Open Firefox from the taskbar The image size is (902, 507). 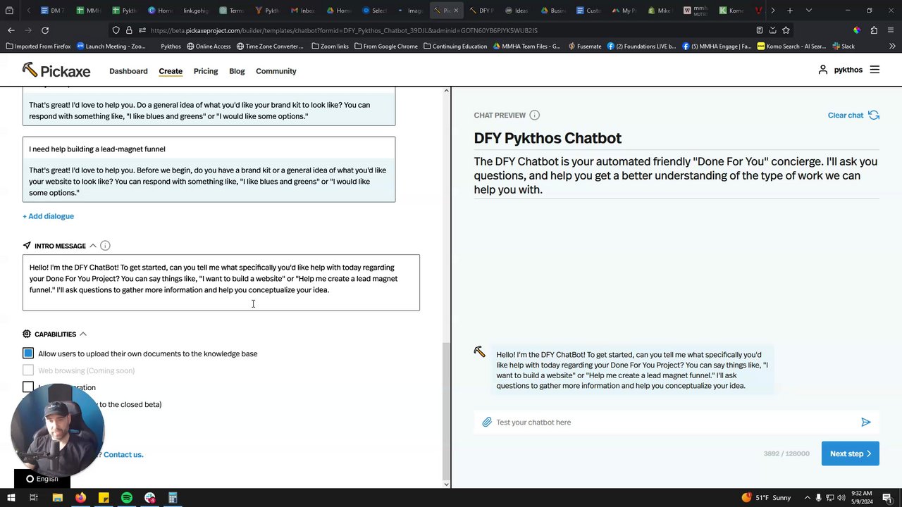[x=80, y=498]
